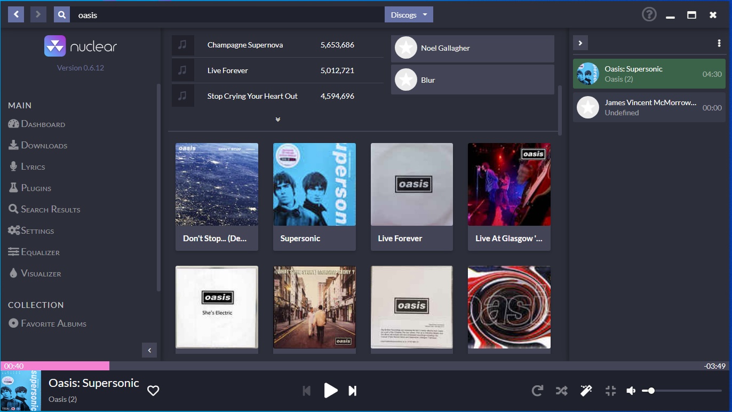Open the Don't Stop... album card

(x=217, y=196)
